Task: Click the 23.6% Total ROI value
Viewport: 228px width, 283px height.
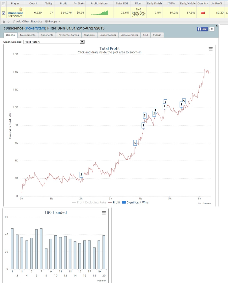Action: 125,13
